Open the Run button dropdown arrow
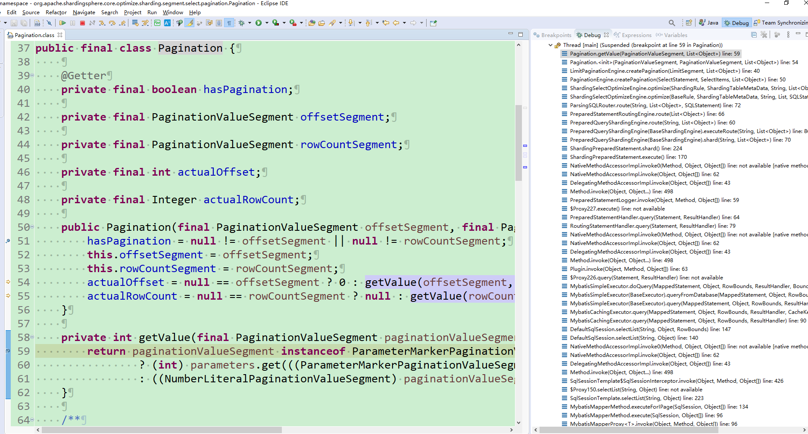This screenshot has width=808, height=434. [267, 22]
